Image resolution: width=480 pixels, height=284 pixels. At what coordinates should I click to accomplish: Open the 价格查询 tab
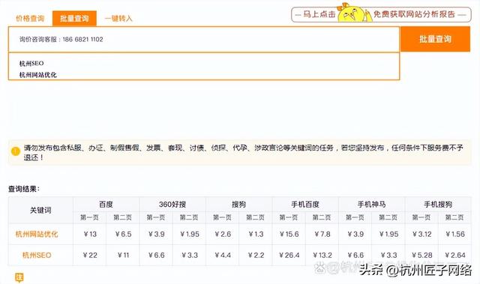pyautogui.click(x=30, y=19)
